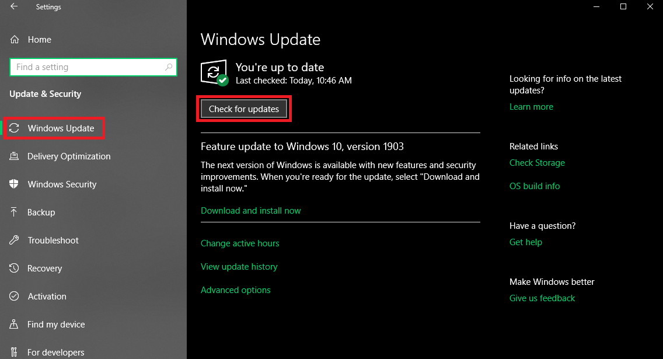Navigate to Home in the sidebar
This screenshot has height=359, width=663.
[x=39, y=39]
